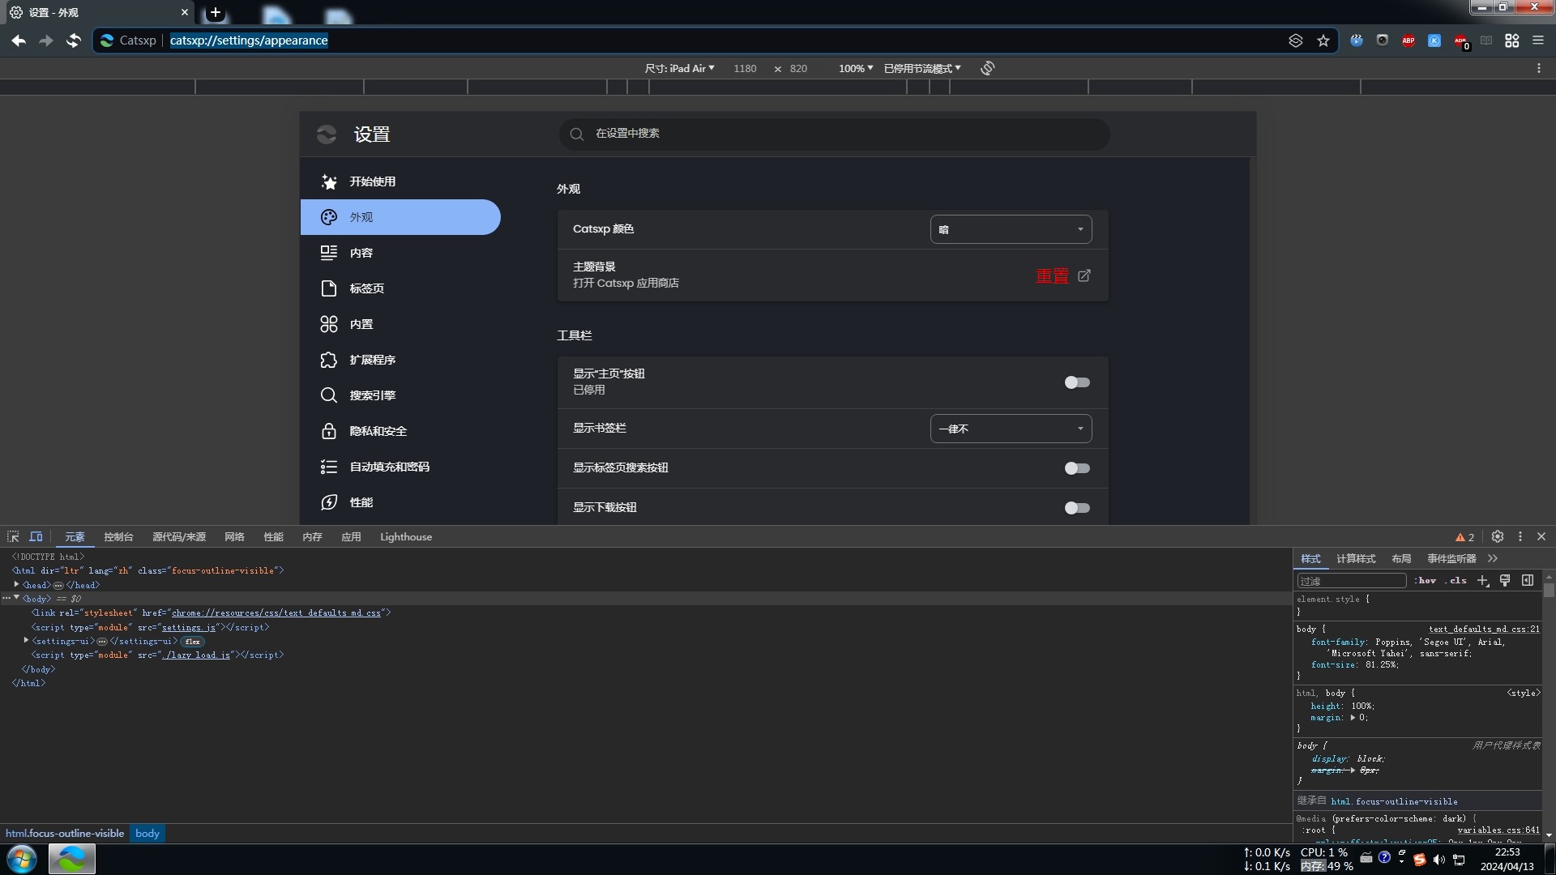Screen dimensions: 1556x875
Task: Open the Lighthouse tab
Action: [406, 537]
